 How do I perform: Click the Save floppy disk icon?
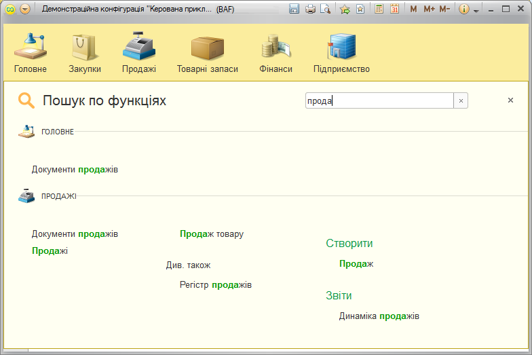[x=294, y=9]
